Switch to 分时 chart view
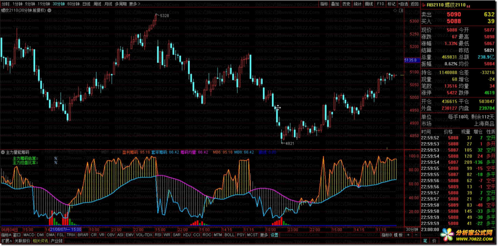Screen dimensions: 498x246 pos(5,4)
